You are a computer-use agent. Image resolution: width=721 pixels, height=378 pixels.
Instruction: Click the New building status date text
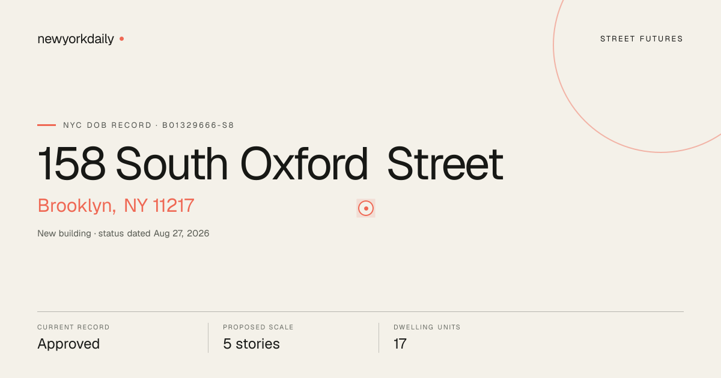(x=123, y=233)
